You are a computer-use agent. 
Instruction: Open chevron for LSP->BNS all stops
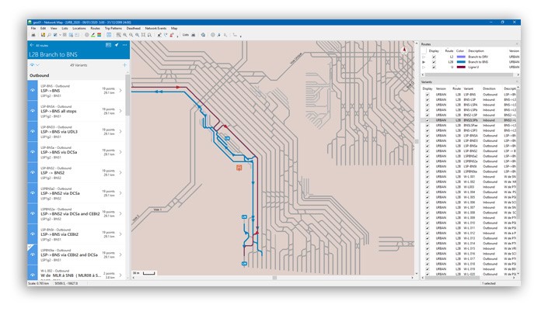[120, 111]
